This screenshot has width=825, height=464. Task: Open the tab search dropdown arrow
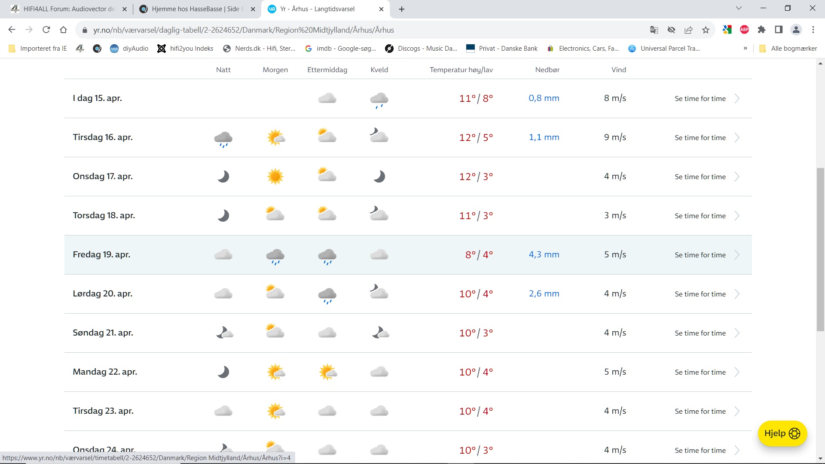pos(739,8)
